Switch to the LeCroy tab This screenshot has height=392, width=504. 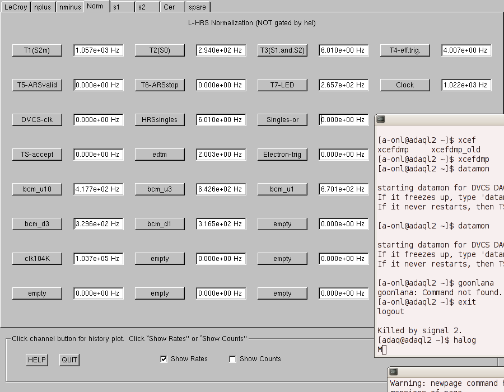pos(16,7)
